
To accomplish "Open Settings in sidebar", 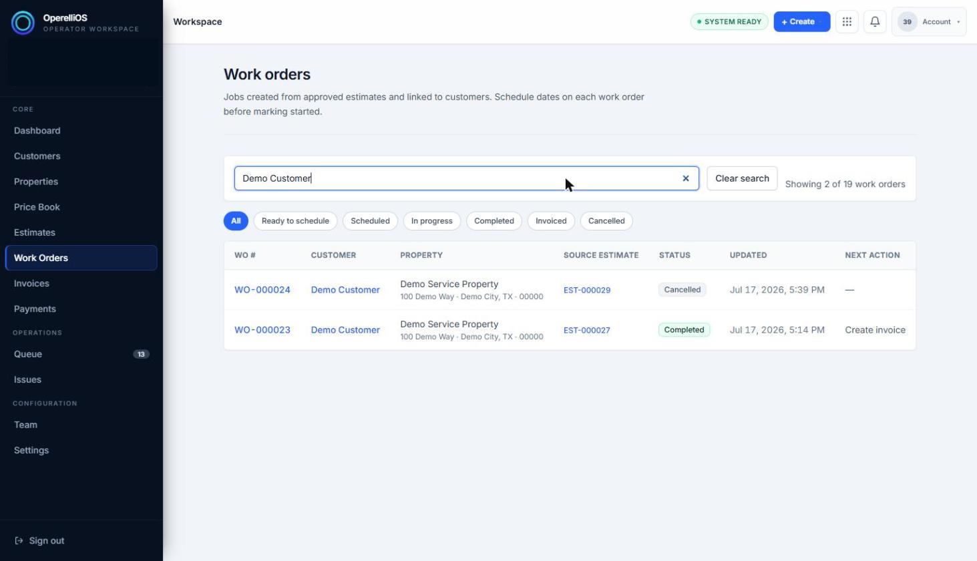I will click(x=81, y=450).
